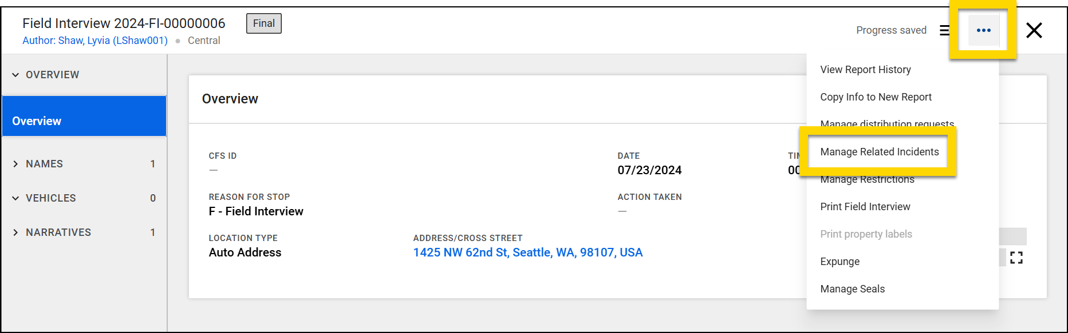
Task: Select Copy Info to New Report
Action: tap(876, 97)
